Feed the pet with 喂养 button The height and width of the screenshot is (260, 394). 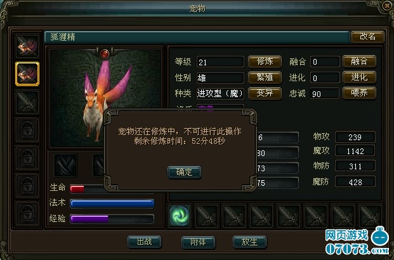[x=359, y=93]
